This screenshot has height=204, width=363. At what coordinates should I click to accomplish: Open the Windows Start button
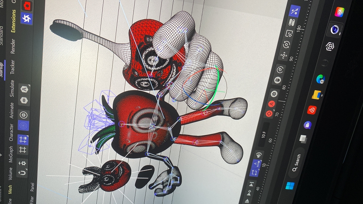point(290,185)
